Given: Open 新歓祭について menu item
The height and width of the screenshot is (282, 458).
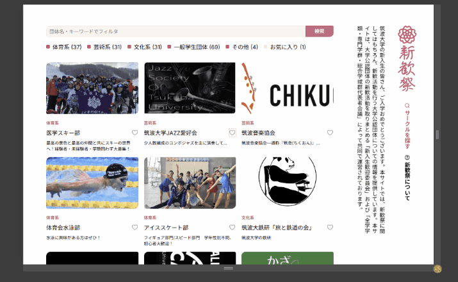Looking at the screenshot, I should pyautogui.click(x=407, y=178).
